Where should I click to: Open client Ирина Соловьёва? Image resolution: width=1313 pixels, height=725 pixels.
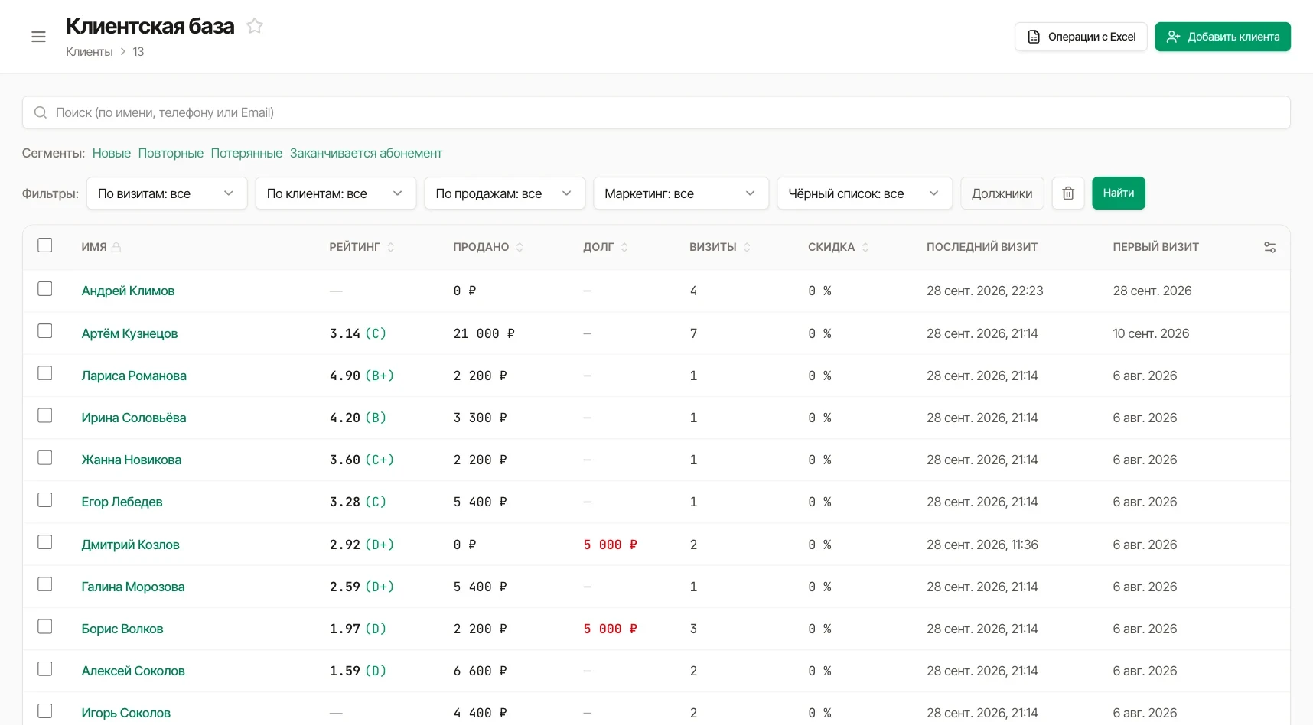[x=134, y=418]
